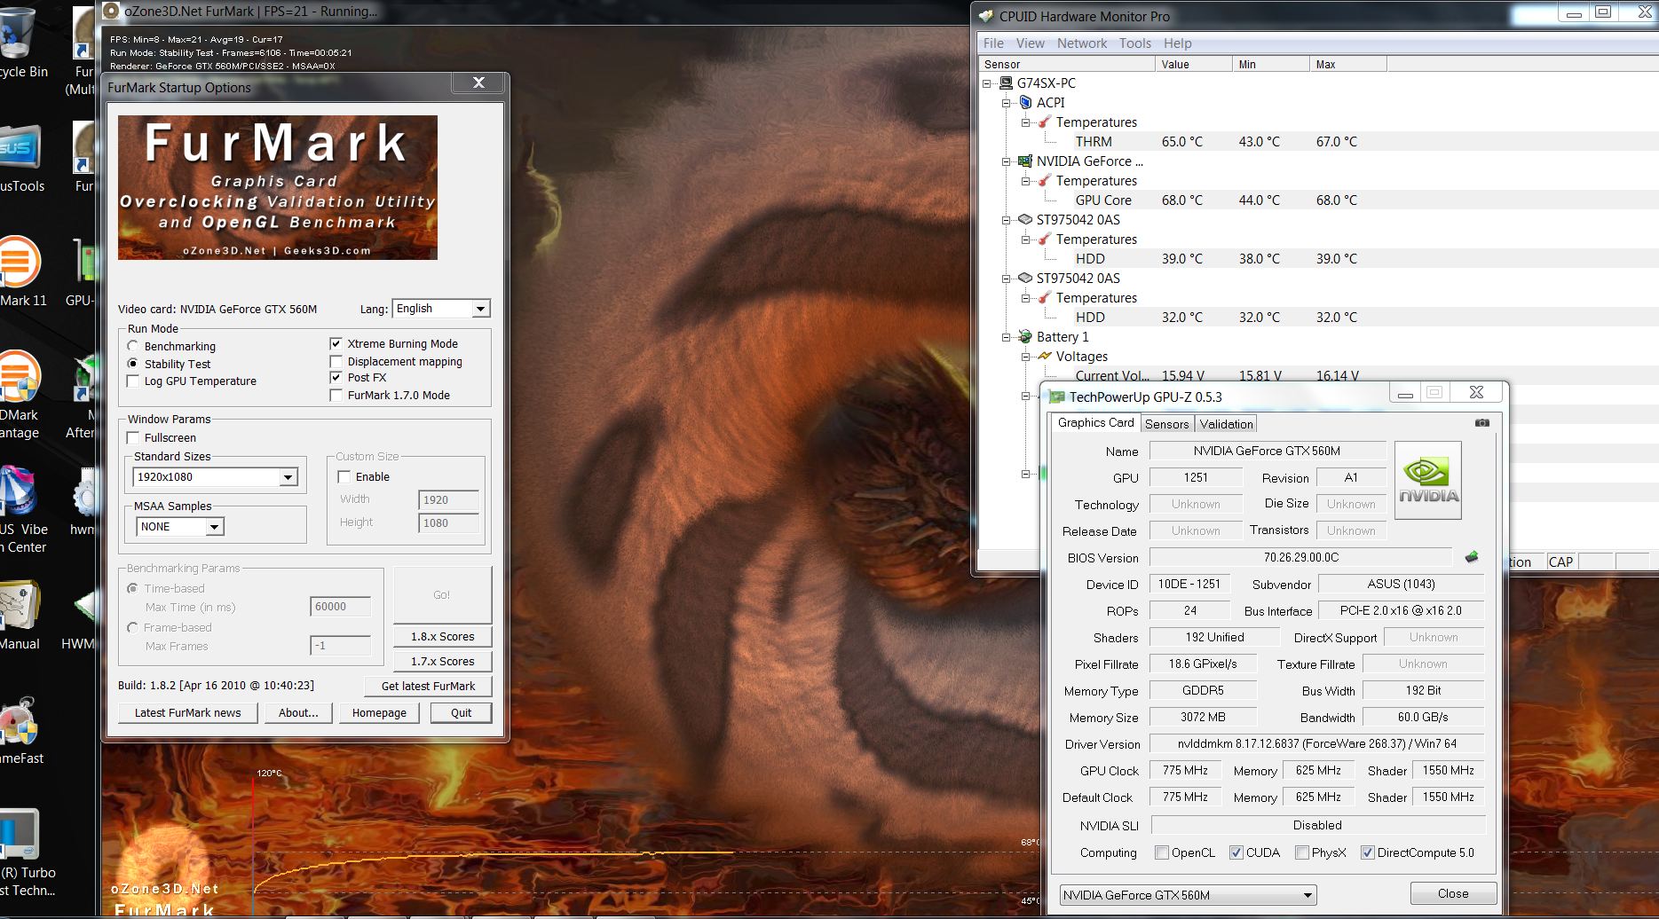
Task: Select the G74SX-PC computer icon
Action: (x=1006, y=83)
